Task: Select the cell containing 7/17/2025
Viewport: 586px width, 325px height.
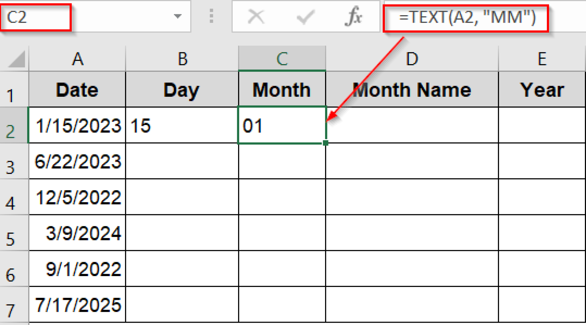Action: point(77,305)
